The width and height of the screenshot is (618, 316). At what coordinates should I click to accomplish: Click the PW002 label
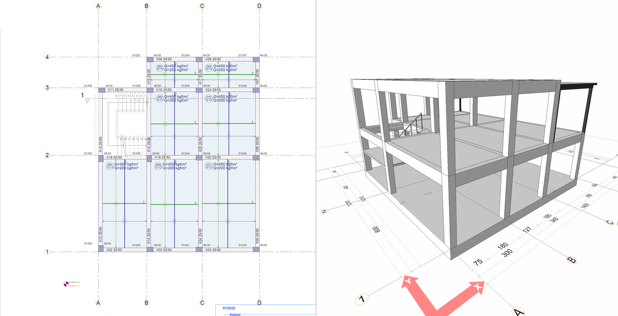(235, 315)
